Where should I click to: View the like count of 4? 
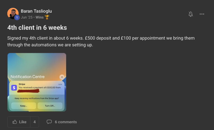35,122
